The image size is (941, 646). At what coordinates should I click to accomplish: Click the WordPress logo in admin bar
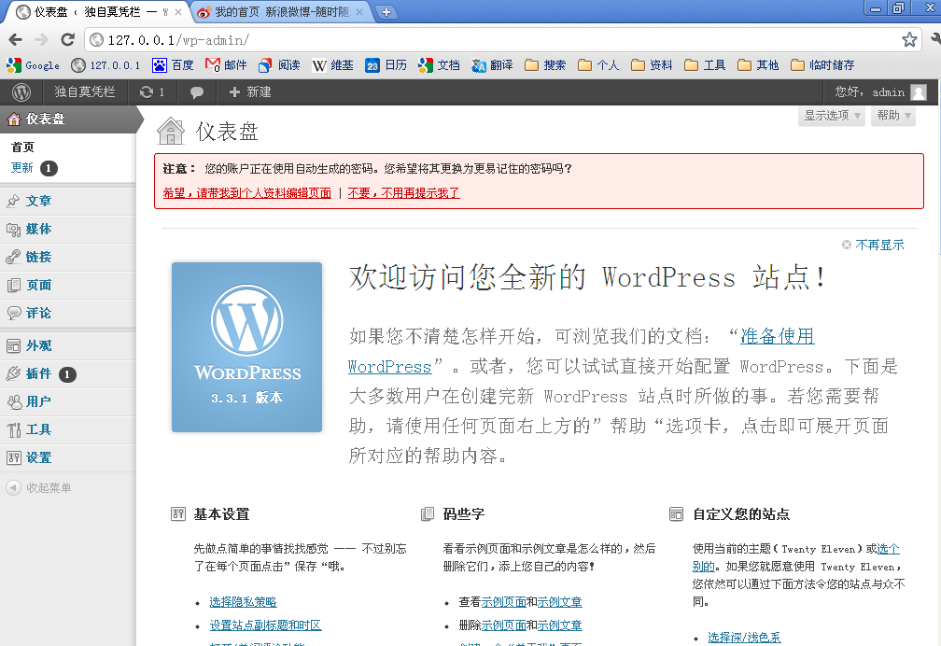click(x=21, y=91)
